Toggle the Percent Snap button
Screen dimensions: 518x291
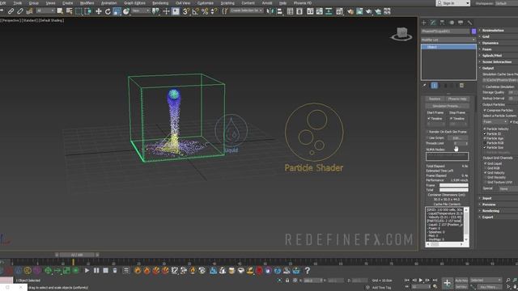tap(205, 11)
